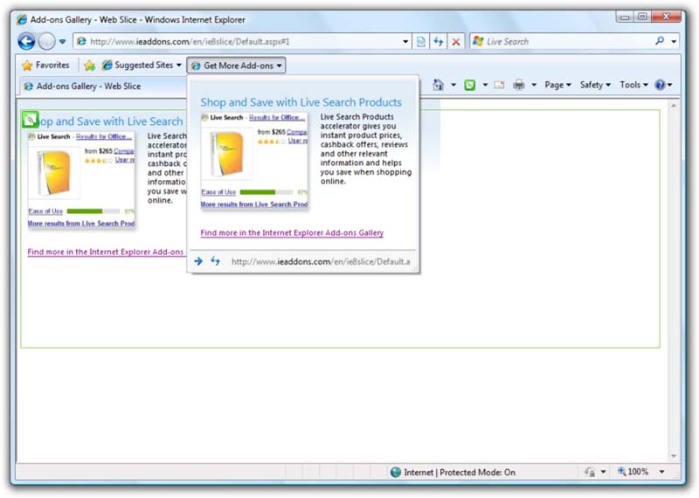The height and width of the screenshot is (498, 699).
Task: Click Ease of Use link on the page
Action: tap(45, 211)
